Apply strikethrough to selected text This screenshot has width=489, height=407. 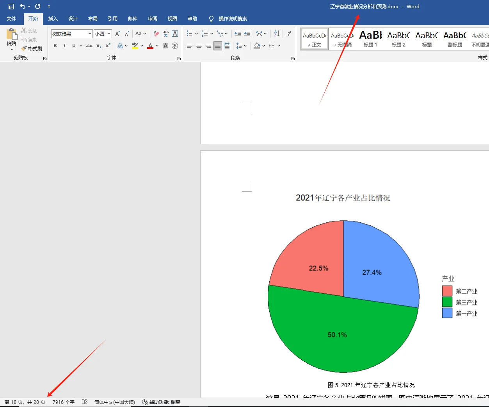coord(89,46)
